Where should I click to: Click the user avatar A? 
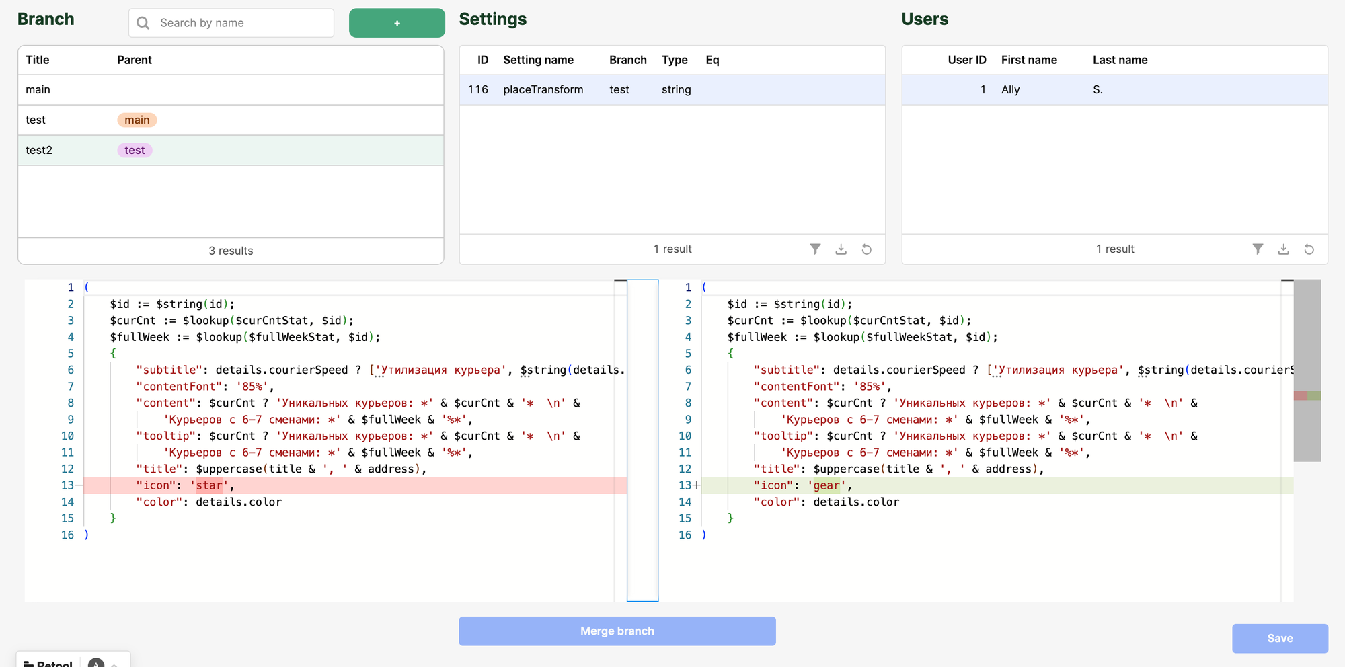pos(96,663)
